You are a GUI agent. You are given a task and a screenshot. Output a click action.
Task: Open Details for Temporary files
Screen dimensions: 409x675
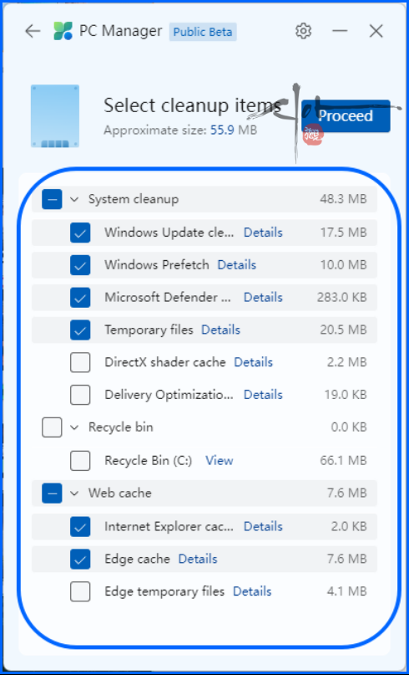[x=221, y=330]
